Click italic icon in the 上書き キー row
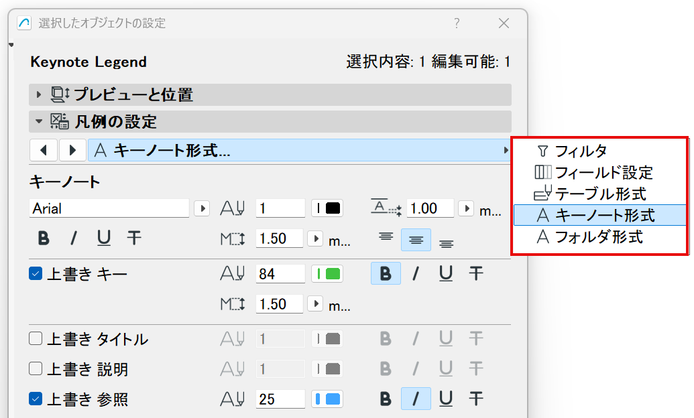The height and width of the screenshot is (418, 694). pyautogui.click(x=415, y=273)
